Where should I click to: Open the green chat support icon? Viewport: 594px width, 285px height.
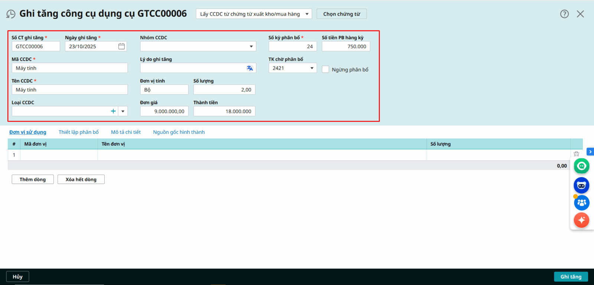coord(581,166)
